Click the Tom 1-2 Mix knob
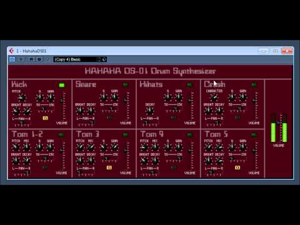Screen dimensions: 300x225 (x=26, y=147)
